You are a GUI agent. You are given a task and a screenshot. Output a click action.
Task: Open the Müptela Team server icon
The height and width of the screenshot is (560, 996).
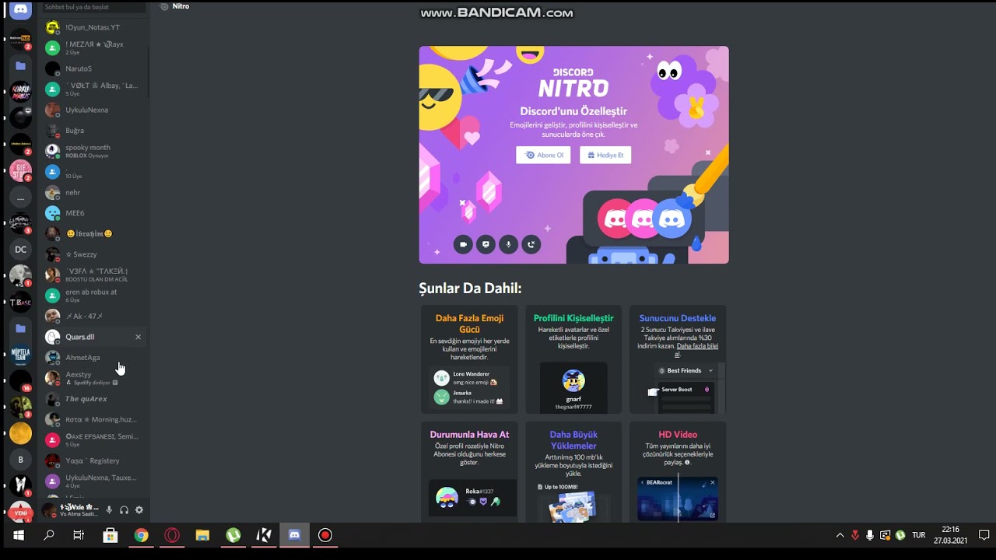[20, 355]
